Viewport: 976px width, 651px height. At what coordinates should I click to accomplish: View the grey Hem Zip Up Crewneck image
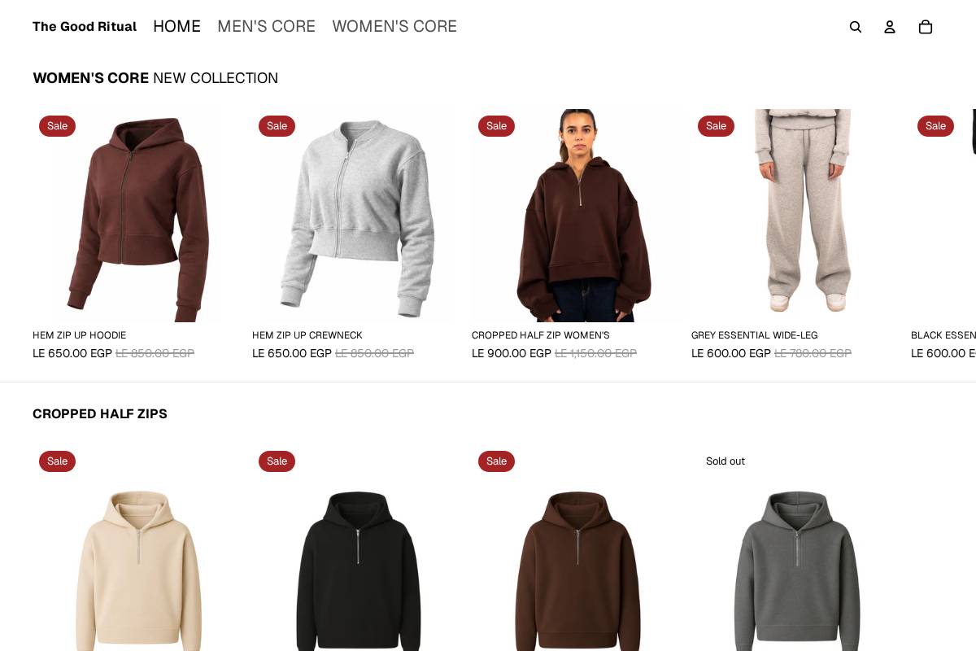358,216
